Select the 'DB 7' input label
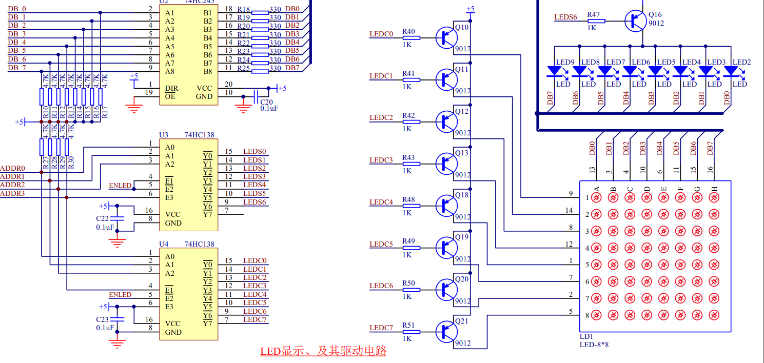The height and width of the screenshot is (363, 764). point(17,68)
